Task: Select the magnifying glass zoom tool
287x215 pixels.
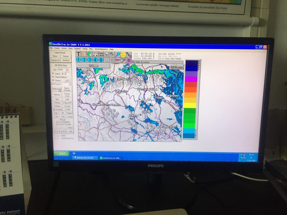Action: coord(118,54)
